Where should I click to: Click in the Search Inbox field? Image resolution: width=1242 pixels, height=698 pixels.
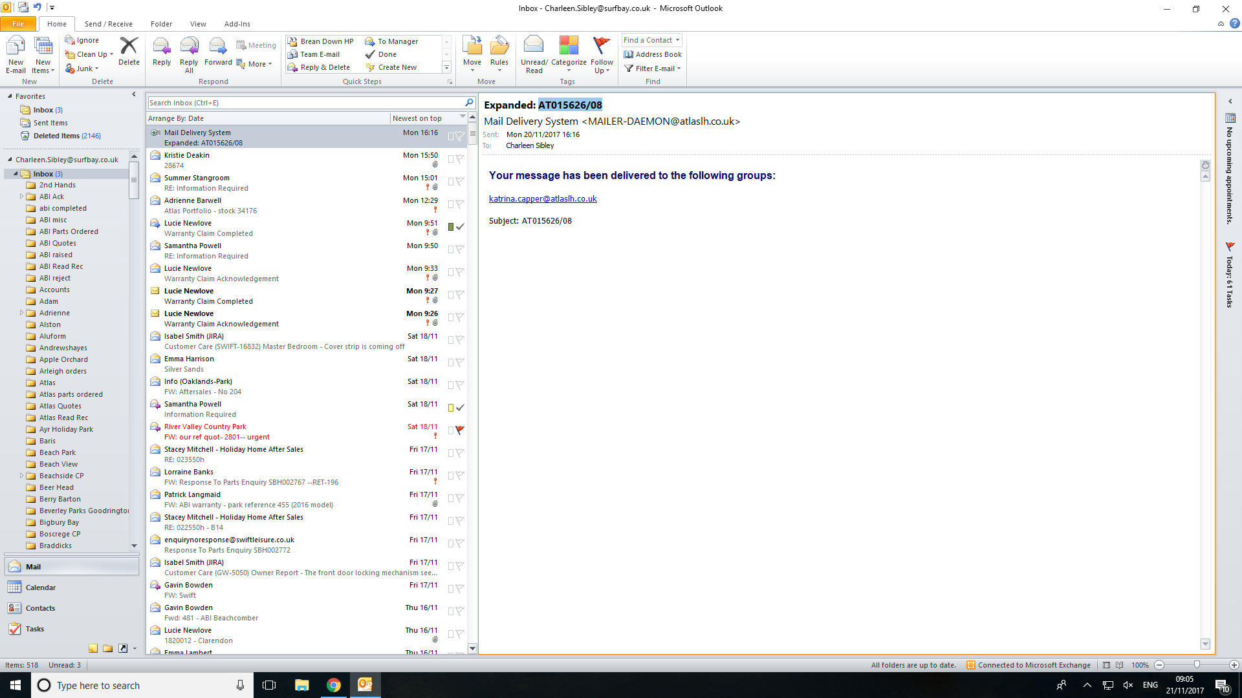304,103
